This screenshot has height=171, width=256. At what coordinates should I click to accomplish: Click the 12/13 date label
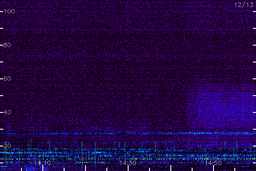tap(244, 5)
